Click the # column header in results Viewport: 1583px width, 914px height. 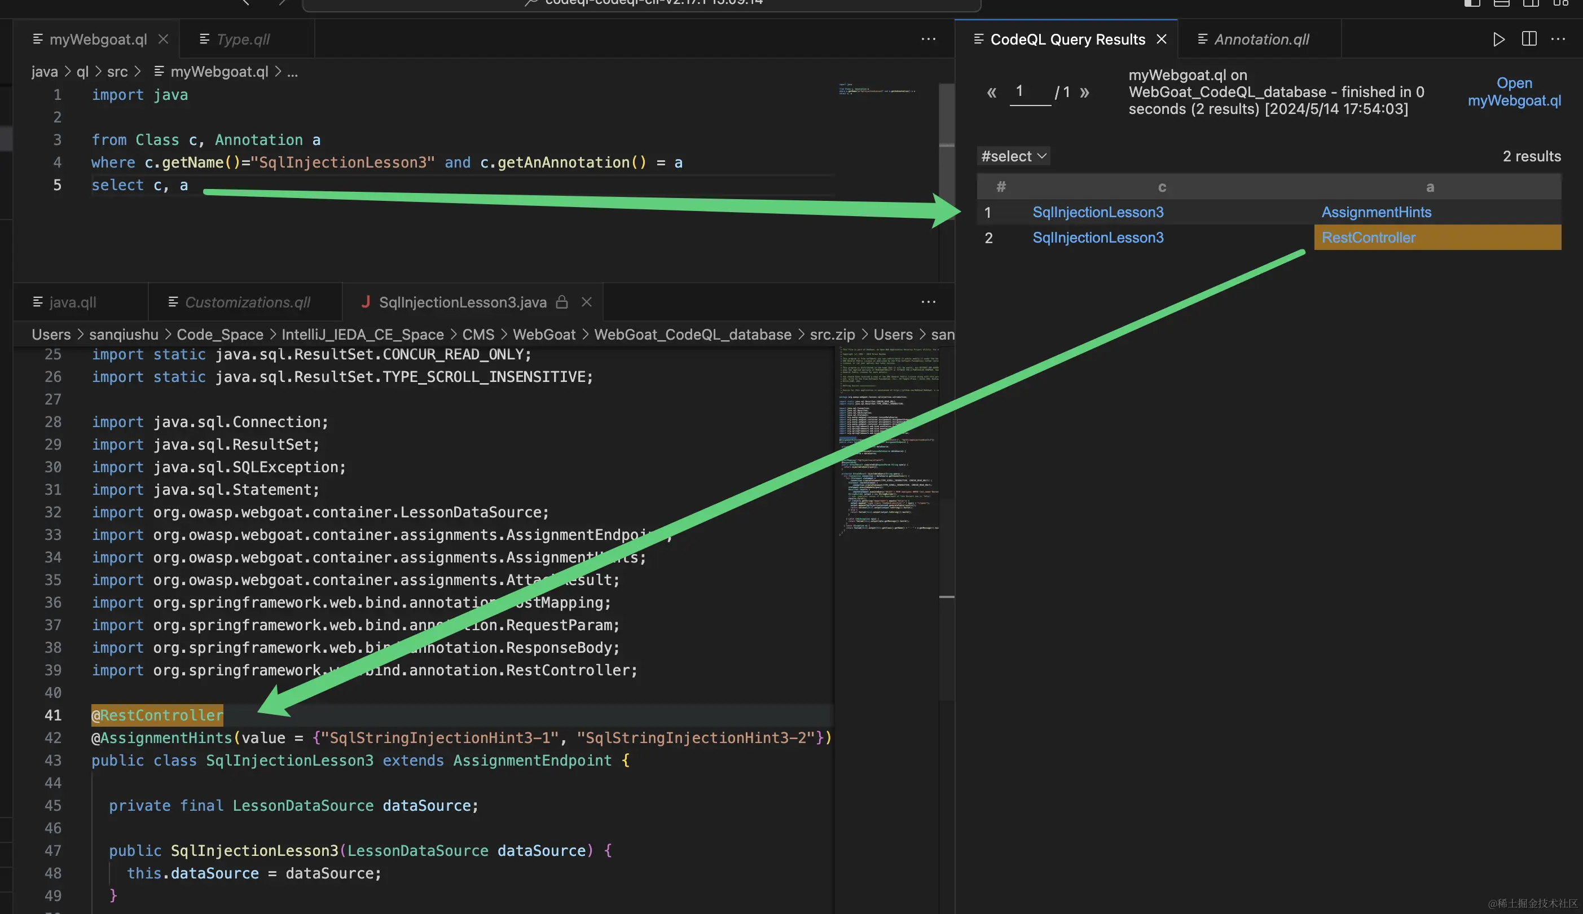coord(1001,186)
